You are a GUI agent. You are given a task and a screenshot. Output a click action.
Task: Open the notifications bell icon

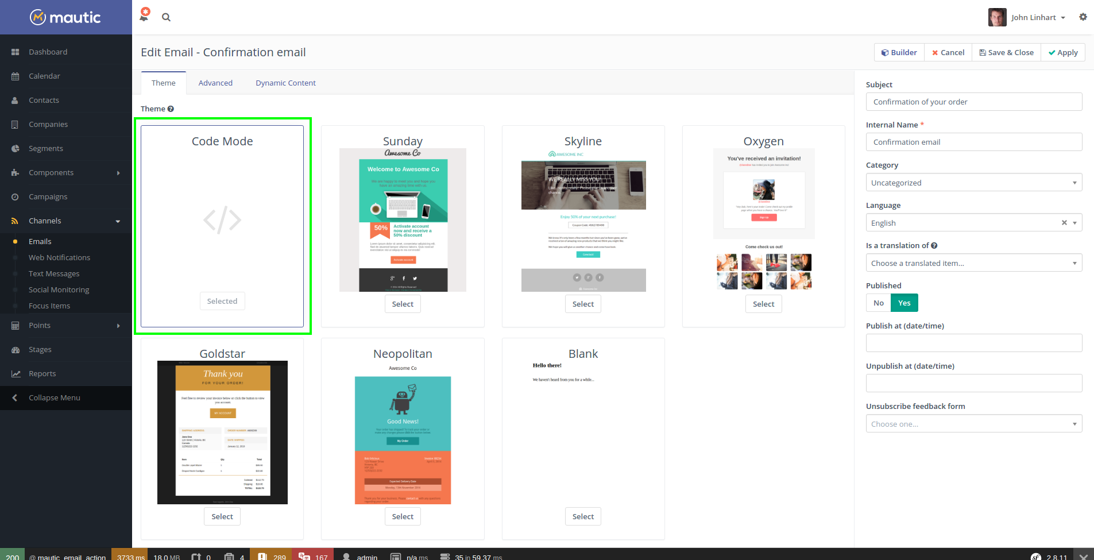click(x=144, y=16)
